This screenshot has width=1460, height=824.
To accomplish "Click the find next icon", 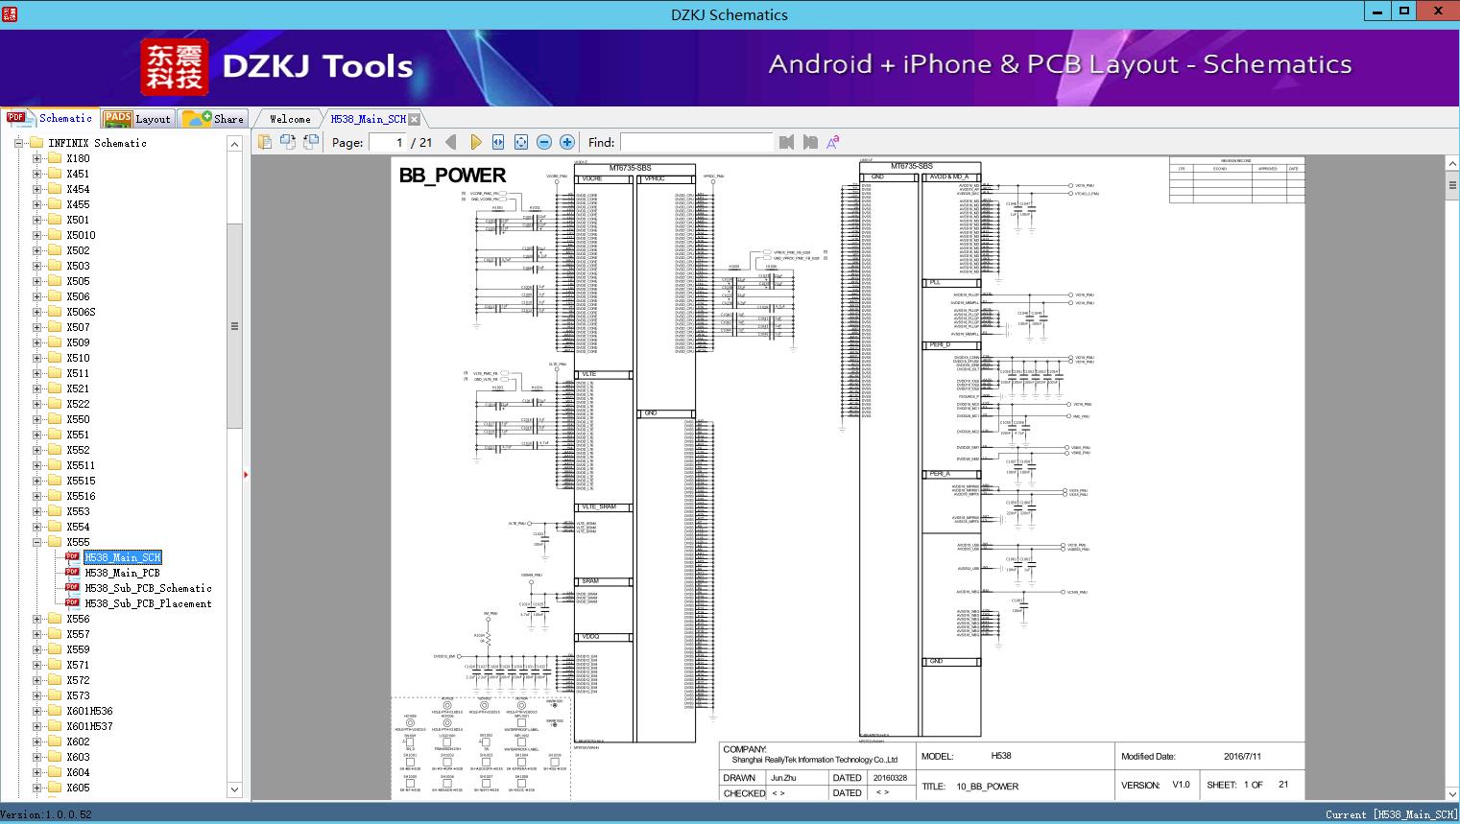I will (x=810, y=142).
